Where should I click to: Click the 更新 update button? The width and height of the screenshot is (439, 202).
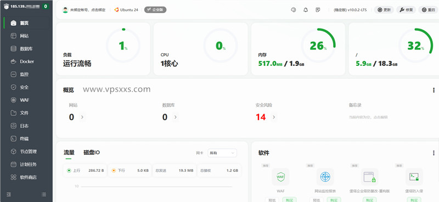click(384, 10)
